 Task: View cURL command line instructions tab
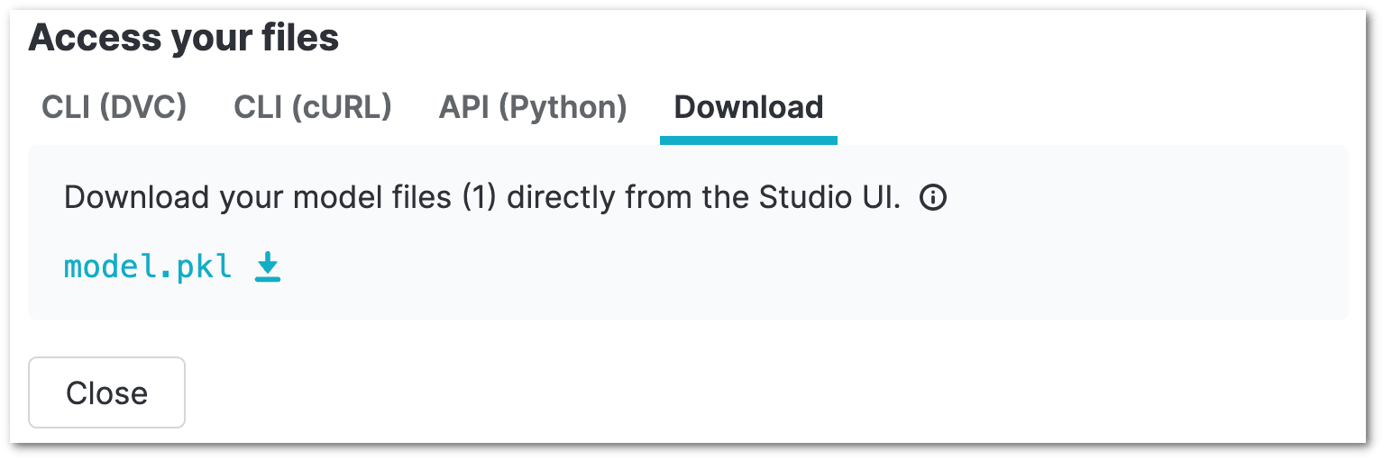pos(313,107)
